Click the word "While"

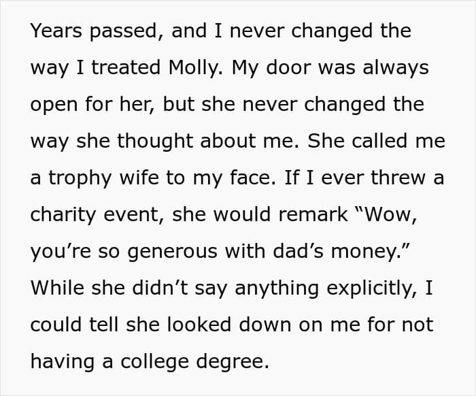click(57, 288)
